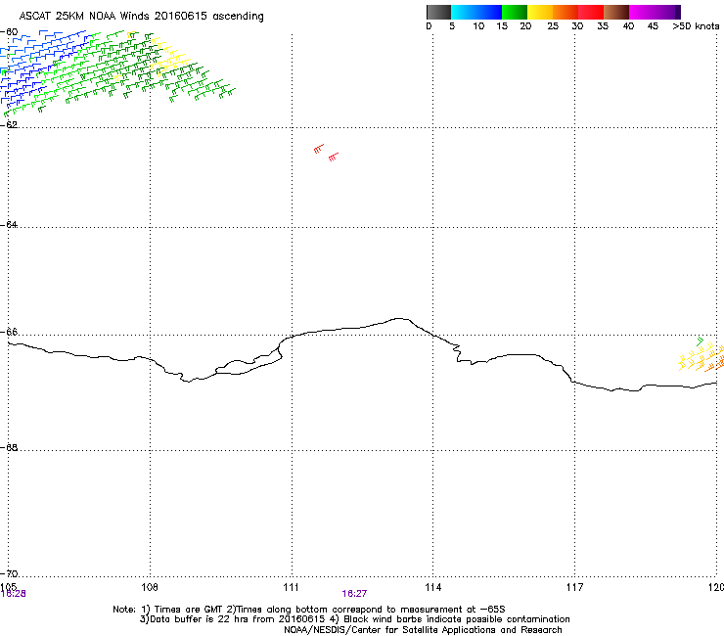Click the purple 16:28 time label
Screen dimensions: 724x636
coord(13,594)
